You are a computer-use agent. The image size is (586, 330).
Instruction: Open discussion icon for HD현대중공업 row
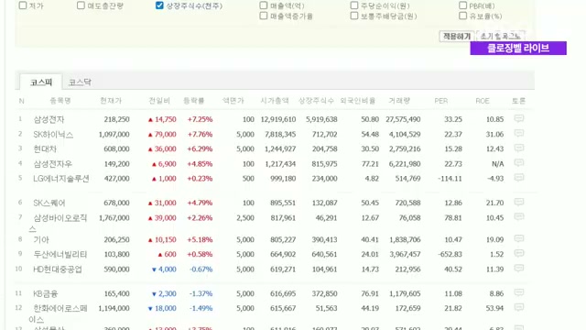(518, 268)
